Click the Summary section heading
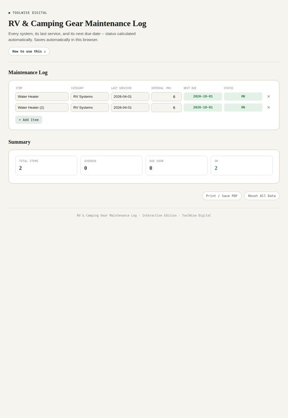The image size is (288, 418). pyautogui.click(x=20, y=142)
